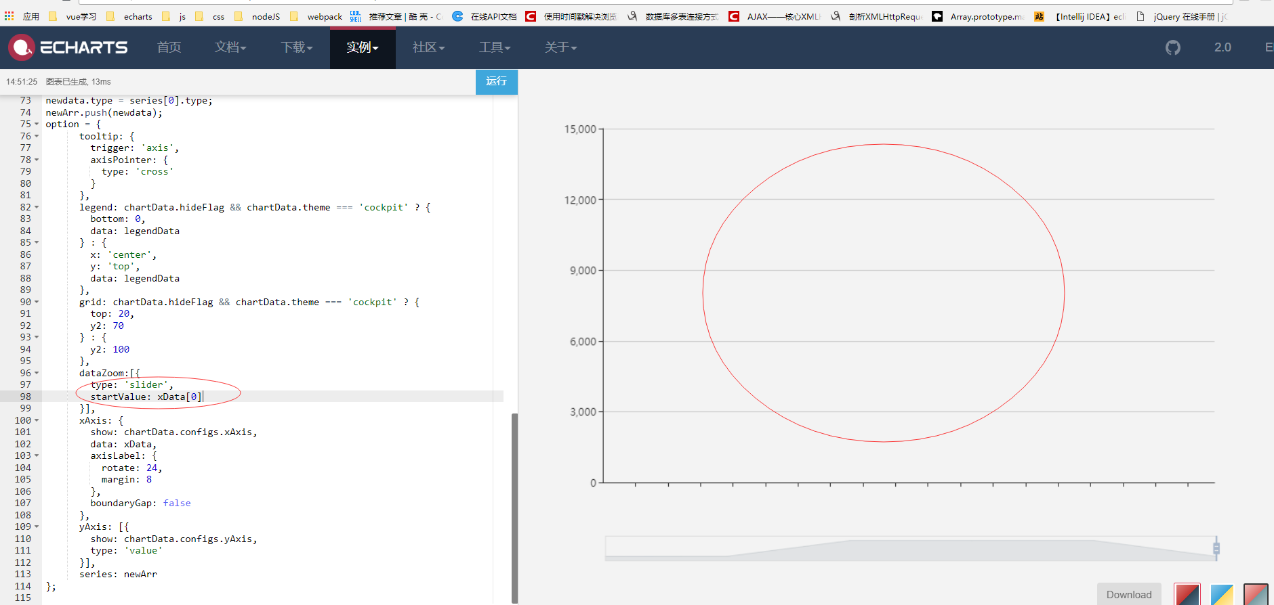Open the 使用时间戳解决浏览 bookmark
This screenshot has width=1274, height=605.
pyautogui.click(x=571, y=16)
